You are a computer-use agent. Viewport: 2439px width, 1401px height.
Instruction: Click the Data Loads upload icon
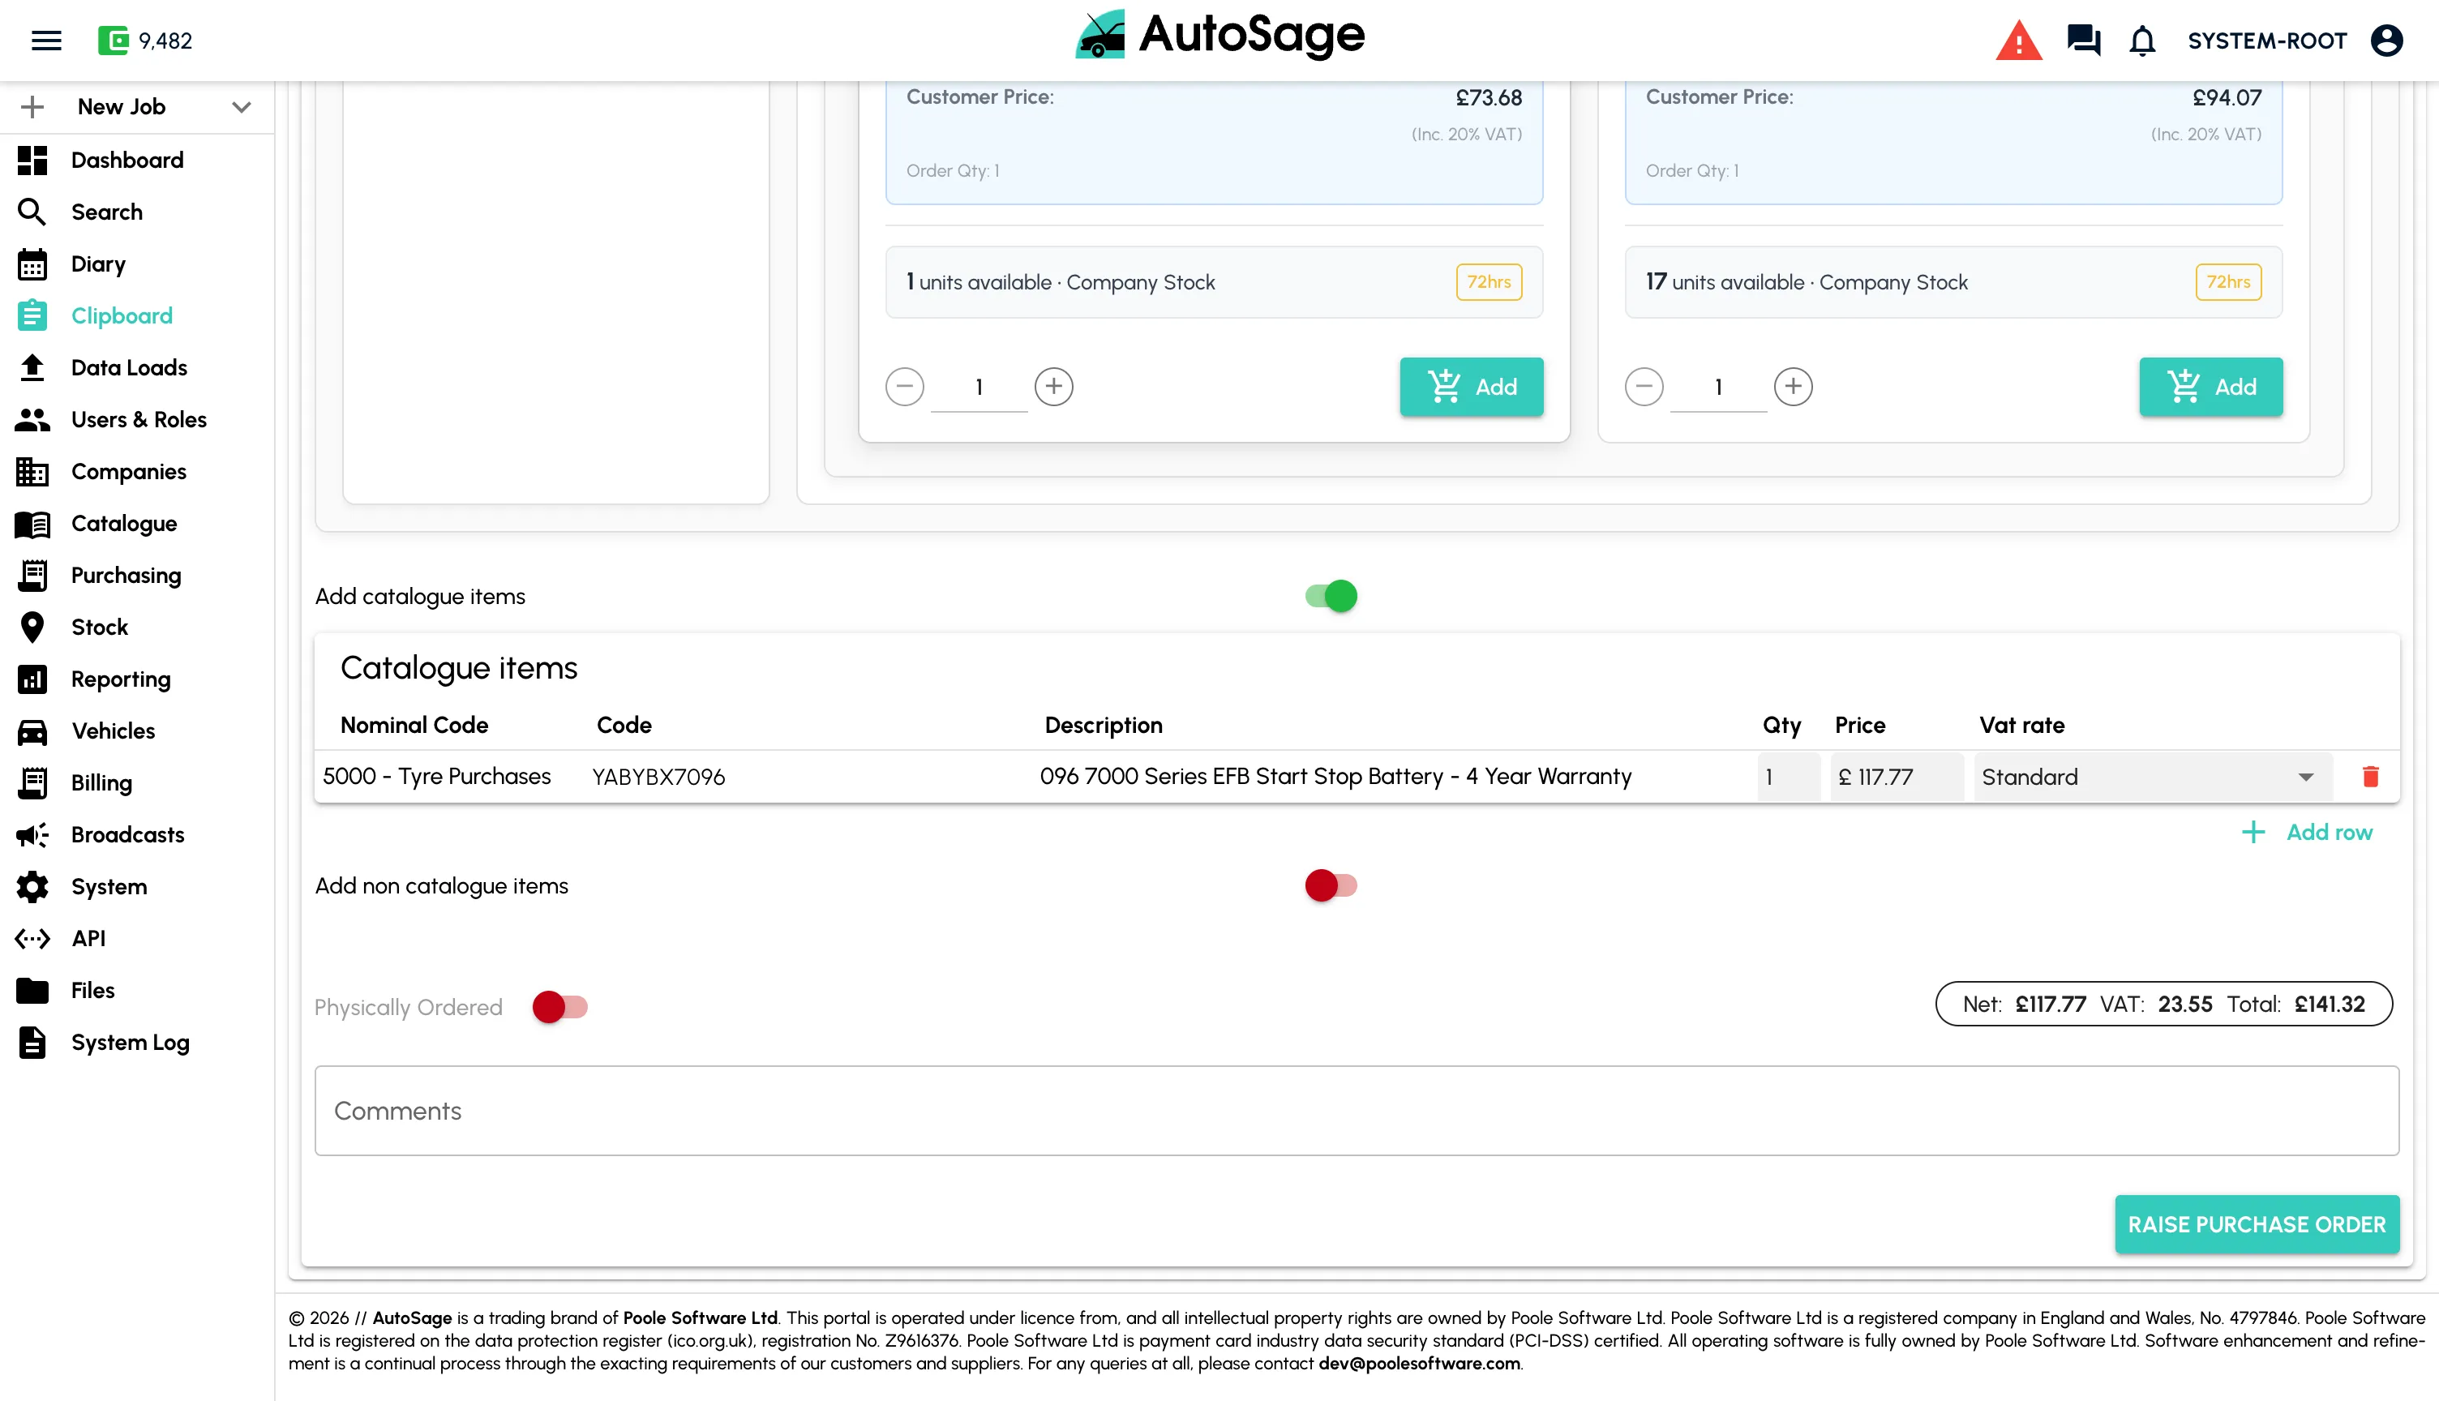click(32, 367)
